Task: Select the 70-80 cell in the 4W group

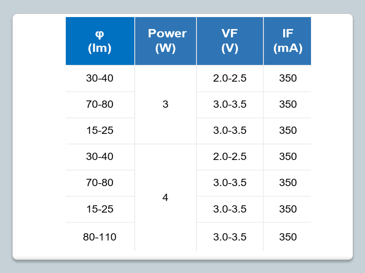Action: 100,183
